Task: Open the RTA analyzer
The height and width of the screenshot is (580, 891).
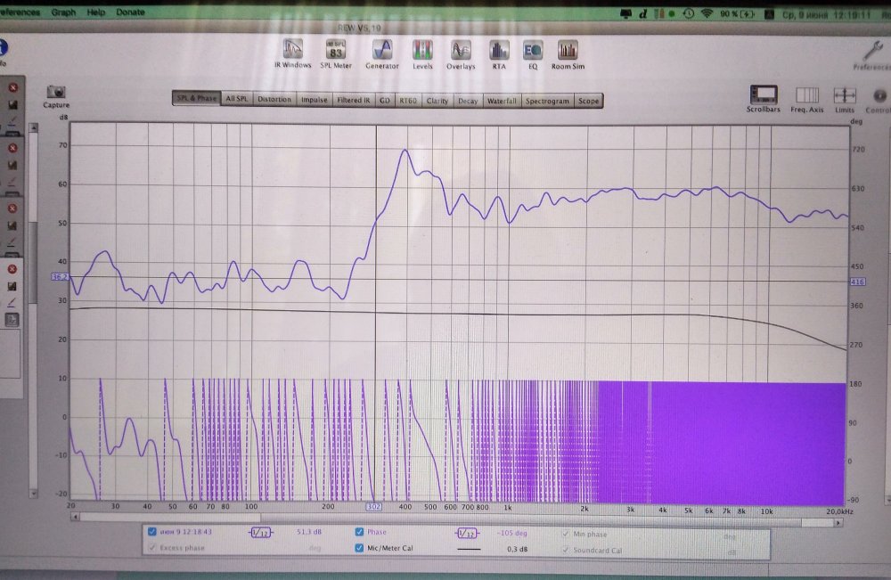Action: pyautogui.click(x=499, y=51)
